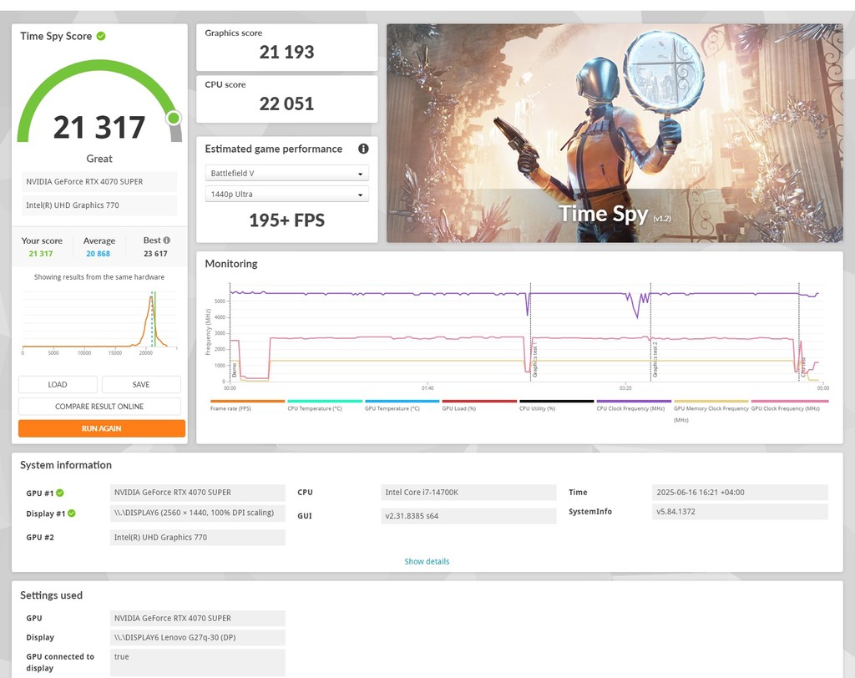Toggle the GPU Memory Clock Frequency legend entry
The width and height of the screenshot is (855, 678).
[711, 412]
